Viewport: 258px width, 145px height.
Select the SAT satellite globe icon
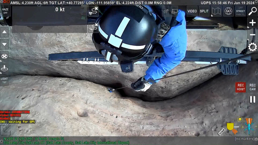click(x=228, y=11)
